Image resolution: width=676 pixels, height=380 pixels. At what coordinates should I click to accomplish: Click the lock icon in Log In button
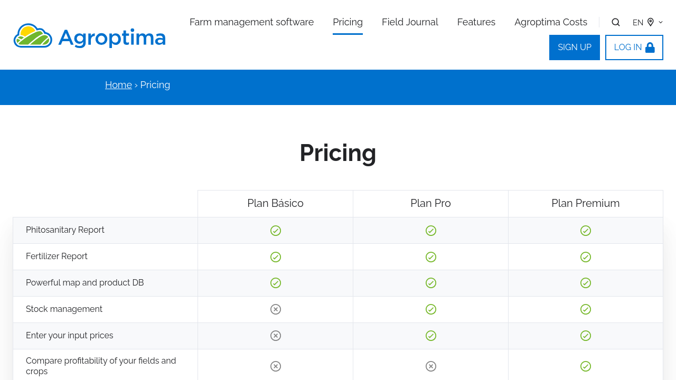(650, 47)
